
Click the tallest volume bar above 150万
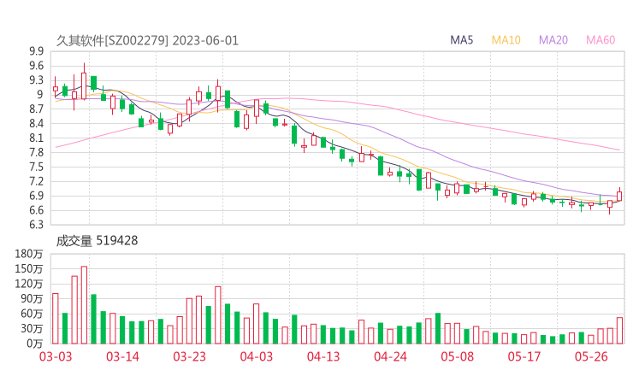84,305
